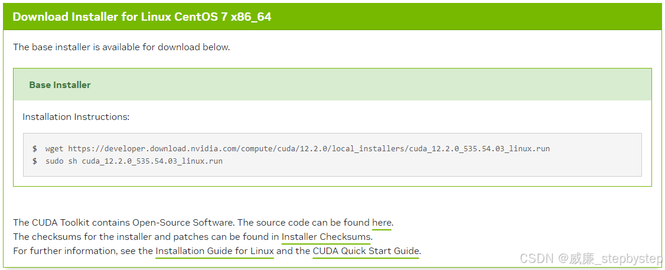Image resolution: width=665 pixels, height=270 pixels.
Task: Click 'For further information, see the' text
Action: (x=83, y=251)
